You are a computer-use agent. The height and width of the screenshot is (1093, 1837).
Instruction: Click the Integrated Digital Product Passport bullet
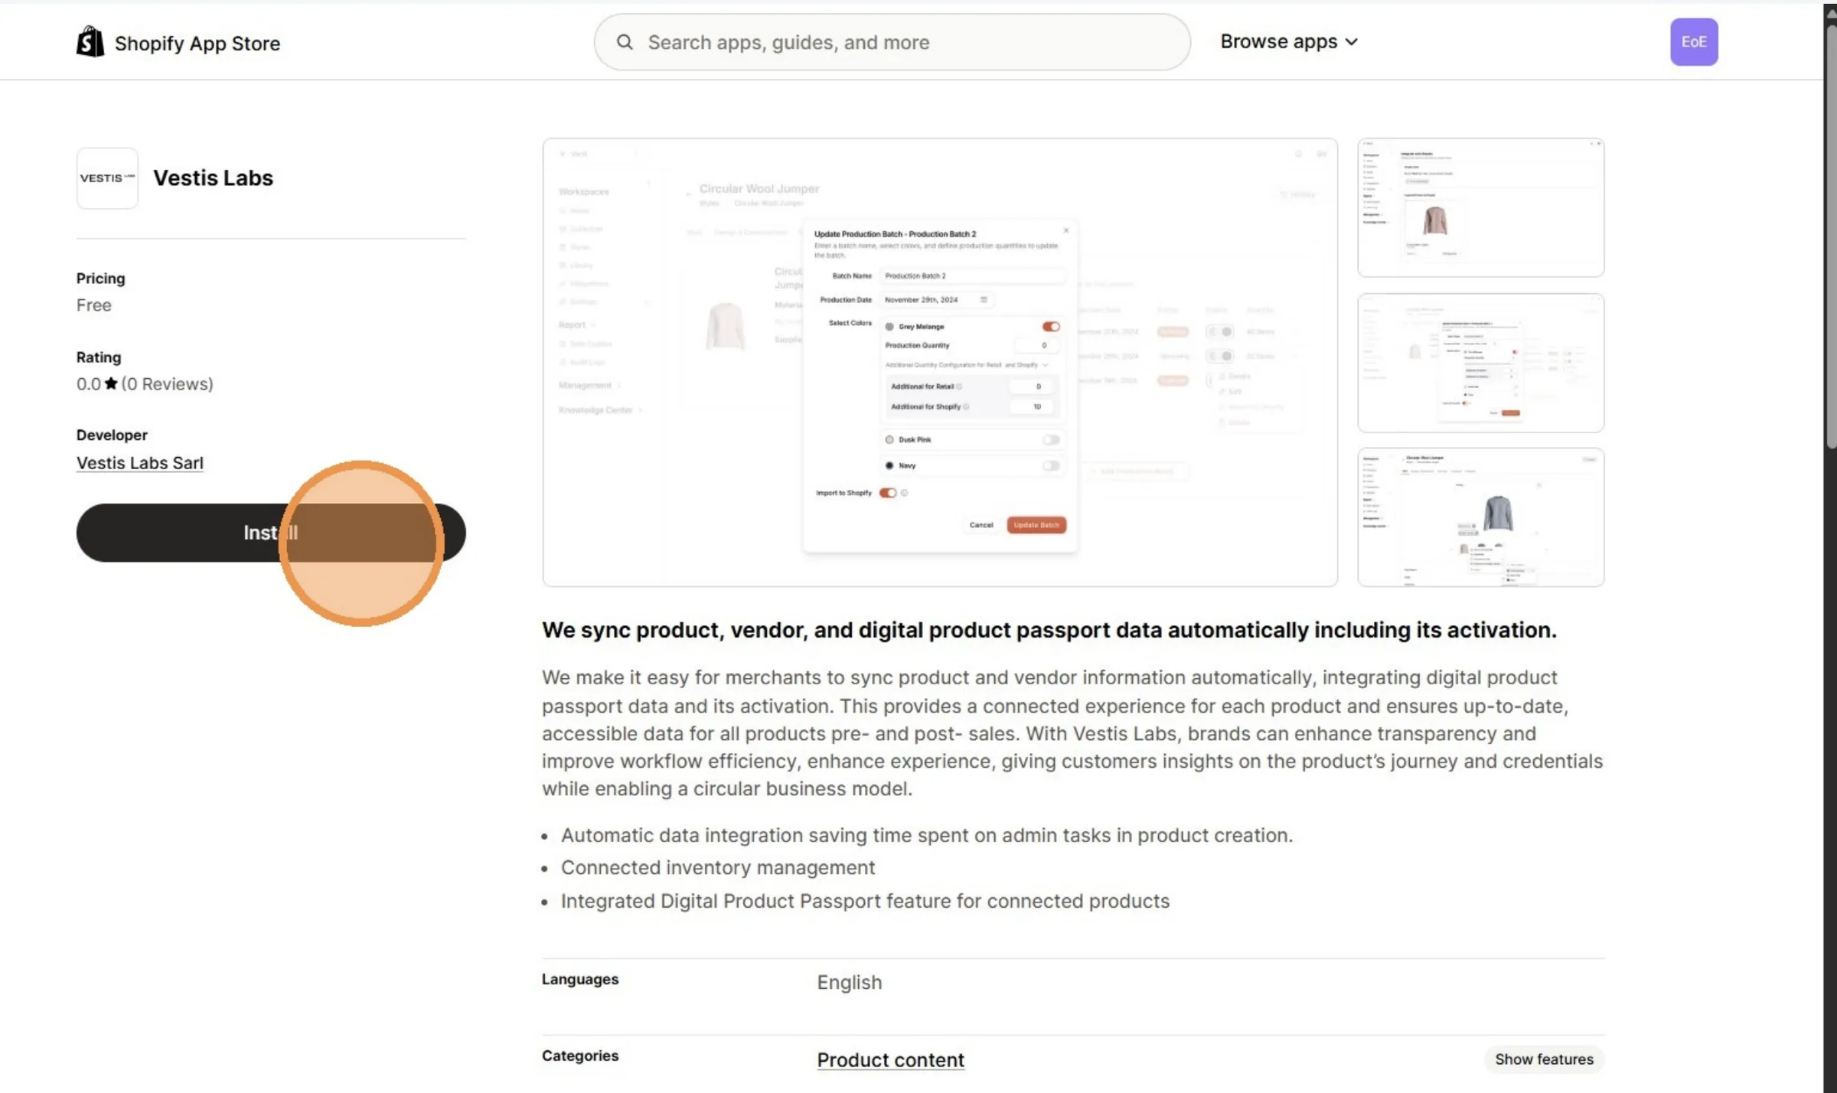[865, 901]
